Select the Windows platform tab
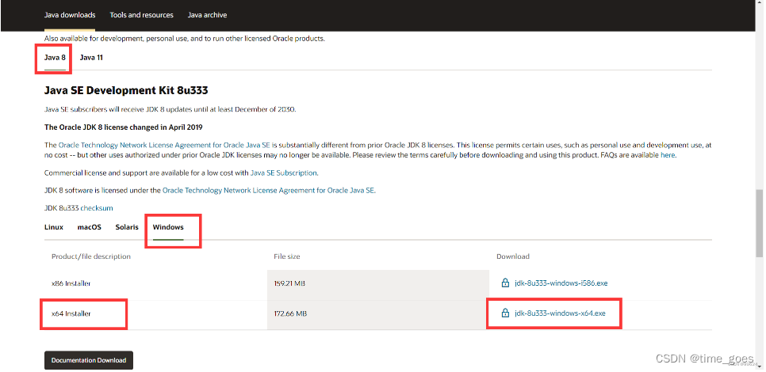The width and height of the screenshot is (766, 372). (x=168, y=227)
